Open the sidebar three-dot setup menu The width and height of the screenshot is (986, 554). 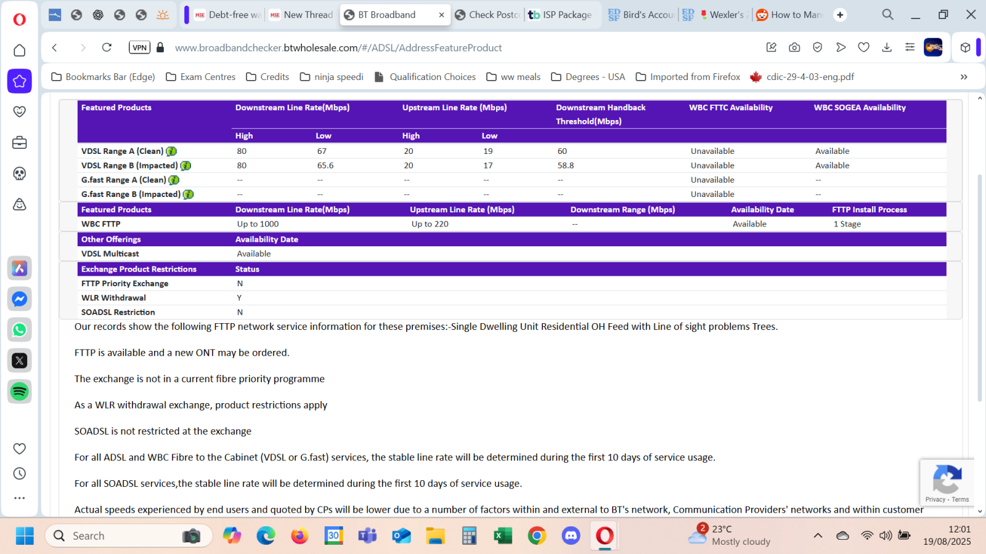pos(20,498)
